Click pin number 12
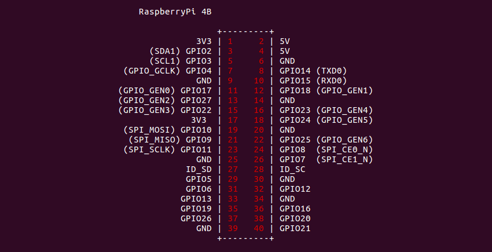492x252 pixels. (x=259, y=91)
